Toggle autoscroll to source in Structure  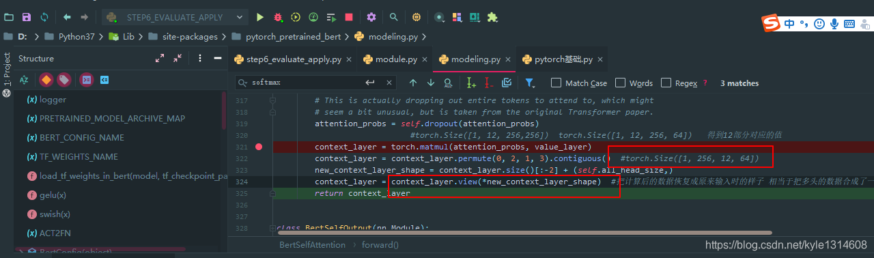click(x=86, y=80)
